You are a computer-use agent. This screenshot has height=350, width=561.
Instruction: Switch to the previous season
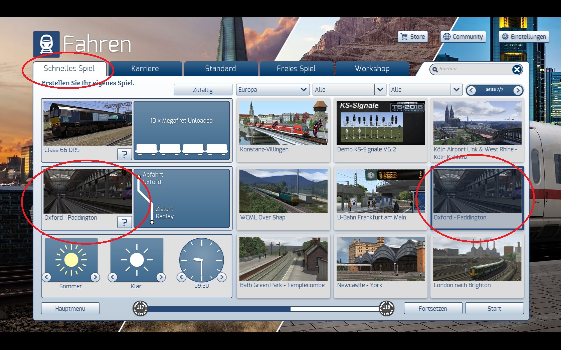(47, 277)
